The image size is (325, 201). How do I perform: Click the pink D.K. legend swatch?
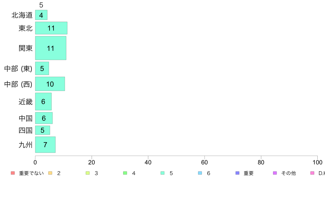312,173
